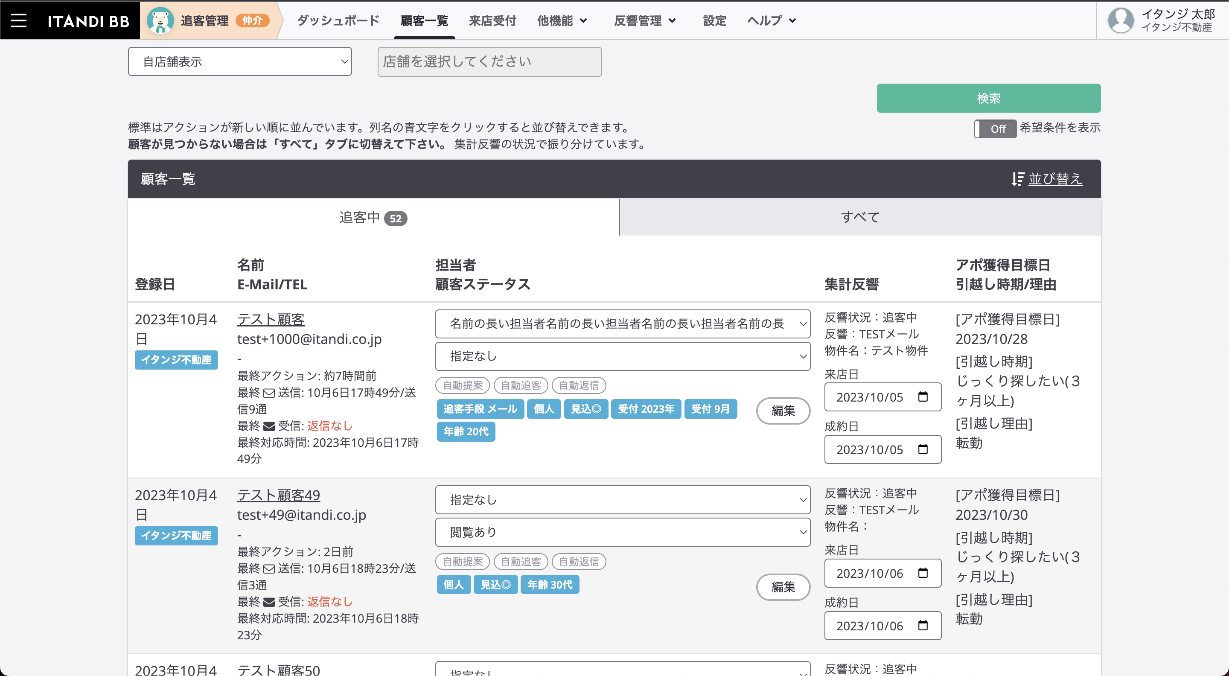This screenshot has width=1229, height=676.
Task: Switch to the すべて tab
Action: click(860, 218)
